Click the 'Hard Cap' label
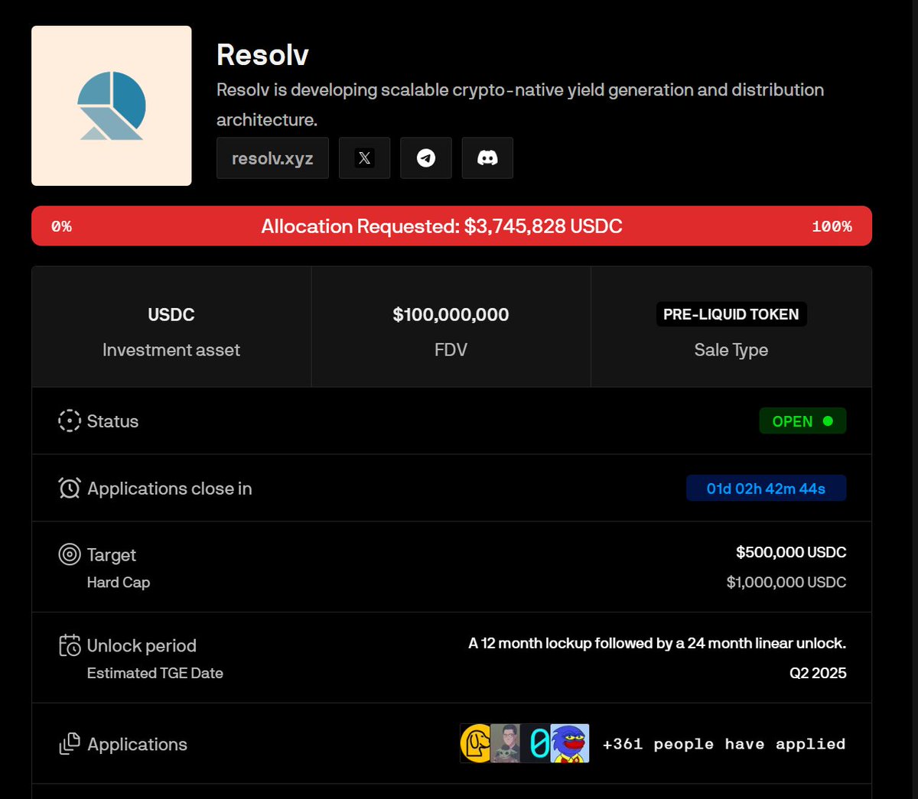Screen dimensions: 918x799 tap(119, 582)
